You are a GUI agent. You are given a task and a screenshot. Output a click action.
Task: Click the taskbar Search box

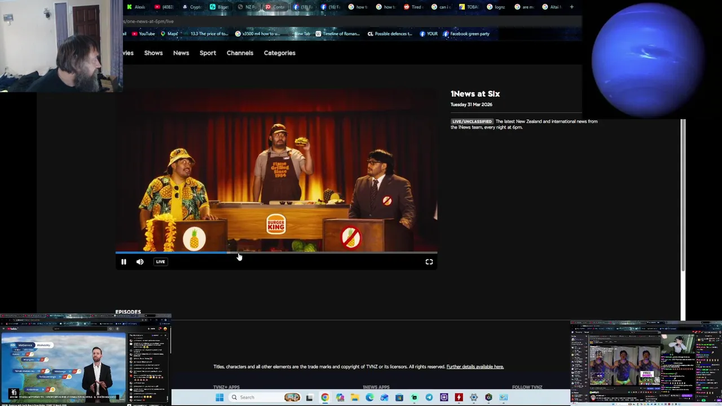point(265,397)
